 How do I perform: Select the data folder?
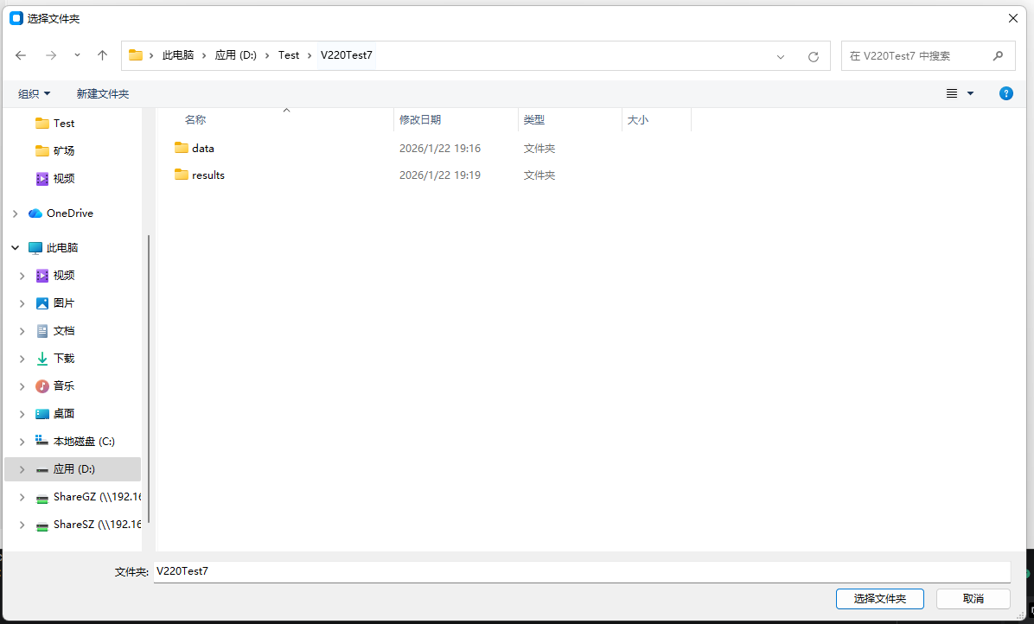point(202,149)
